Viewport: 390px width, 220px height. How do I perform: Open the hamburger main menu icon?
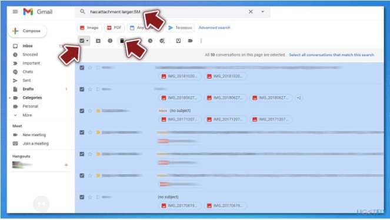point(15,12)
